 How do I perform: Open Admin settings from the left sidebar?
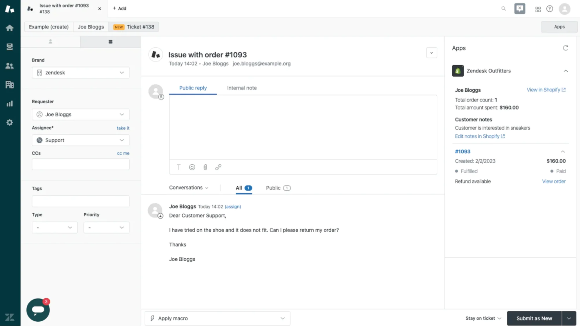coord(10,122)
